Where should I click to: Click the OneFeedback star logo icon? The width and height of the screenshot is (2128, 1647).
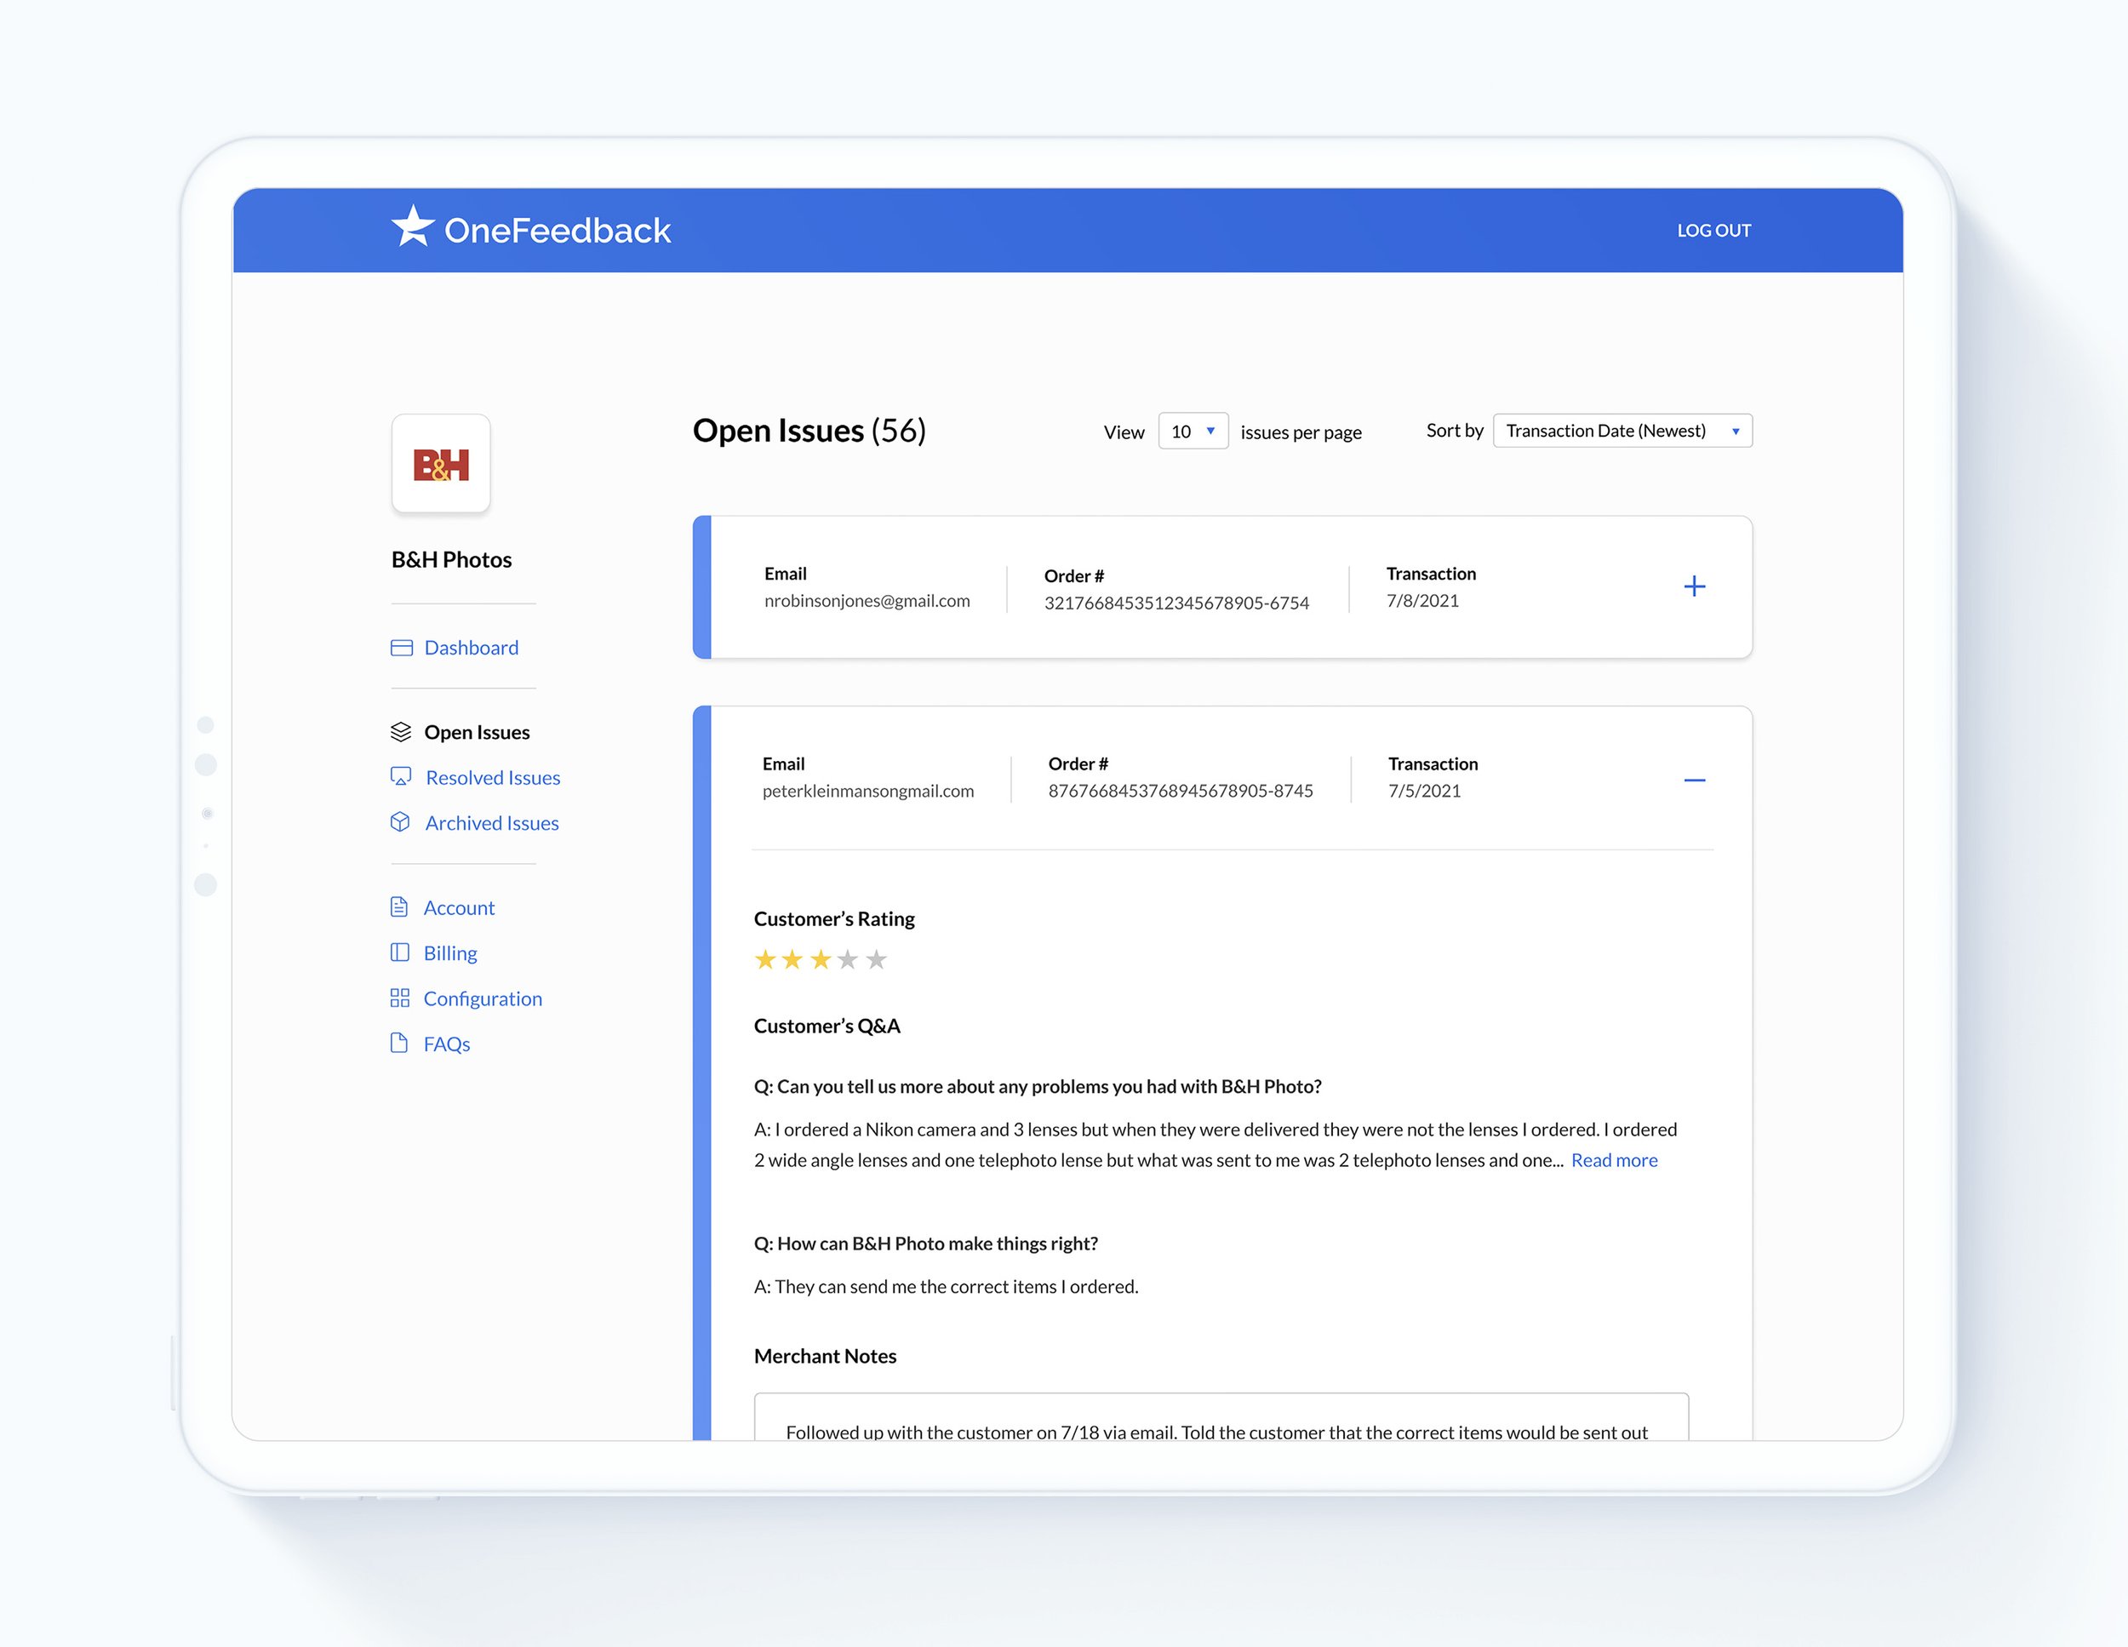point(412,226)
